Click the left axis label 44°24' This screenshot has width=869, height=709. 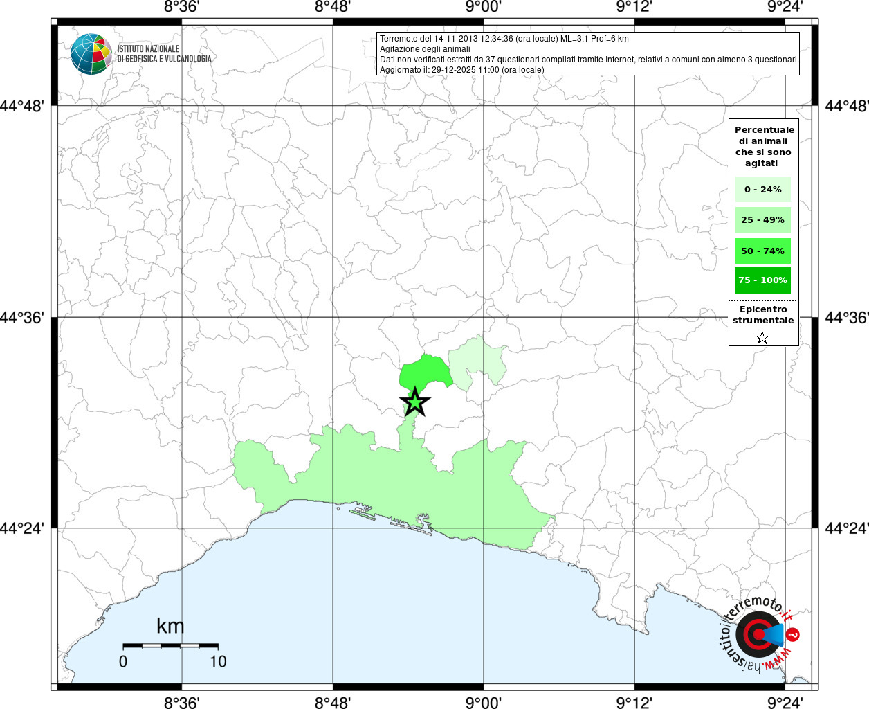tap(22, 528)
